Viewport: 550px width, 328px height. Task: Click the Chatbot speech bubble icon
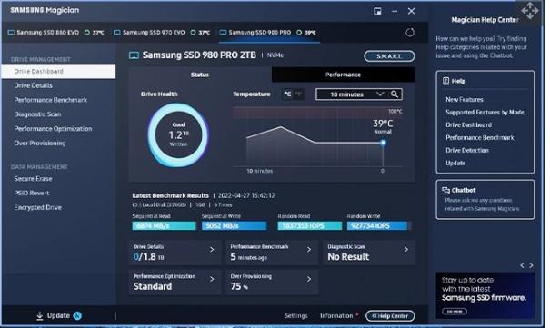tap(445, 190)
